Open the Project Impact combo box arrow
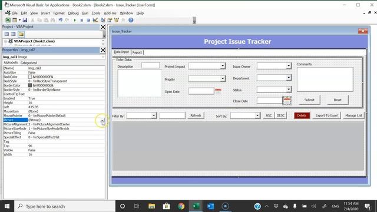This screenshot has height=212, width=377. [223, 65]
